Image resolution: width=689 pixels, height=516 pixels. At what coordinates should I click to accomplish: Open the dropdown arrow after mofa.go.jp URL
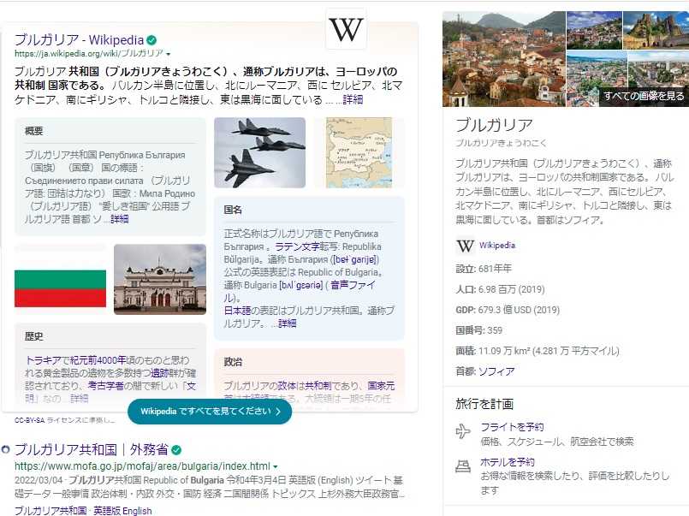(x=275, y=466)
